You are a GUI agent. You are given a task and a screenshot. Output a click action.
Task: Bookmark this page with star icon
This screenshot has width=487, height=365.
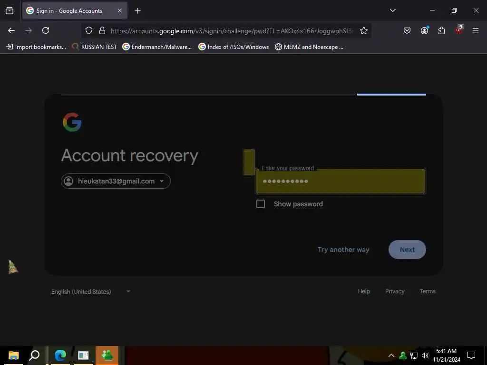pos(364,30)
